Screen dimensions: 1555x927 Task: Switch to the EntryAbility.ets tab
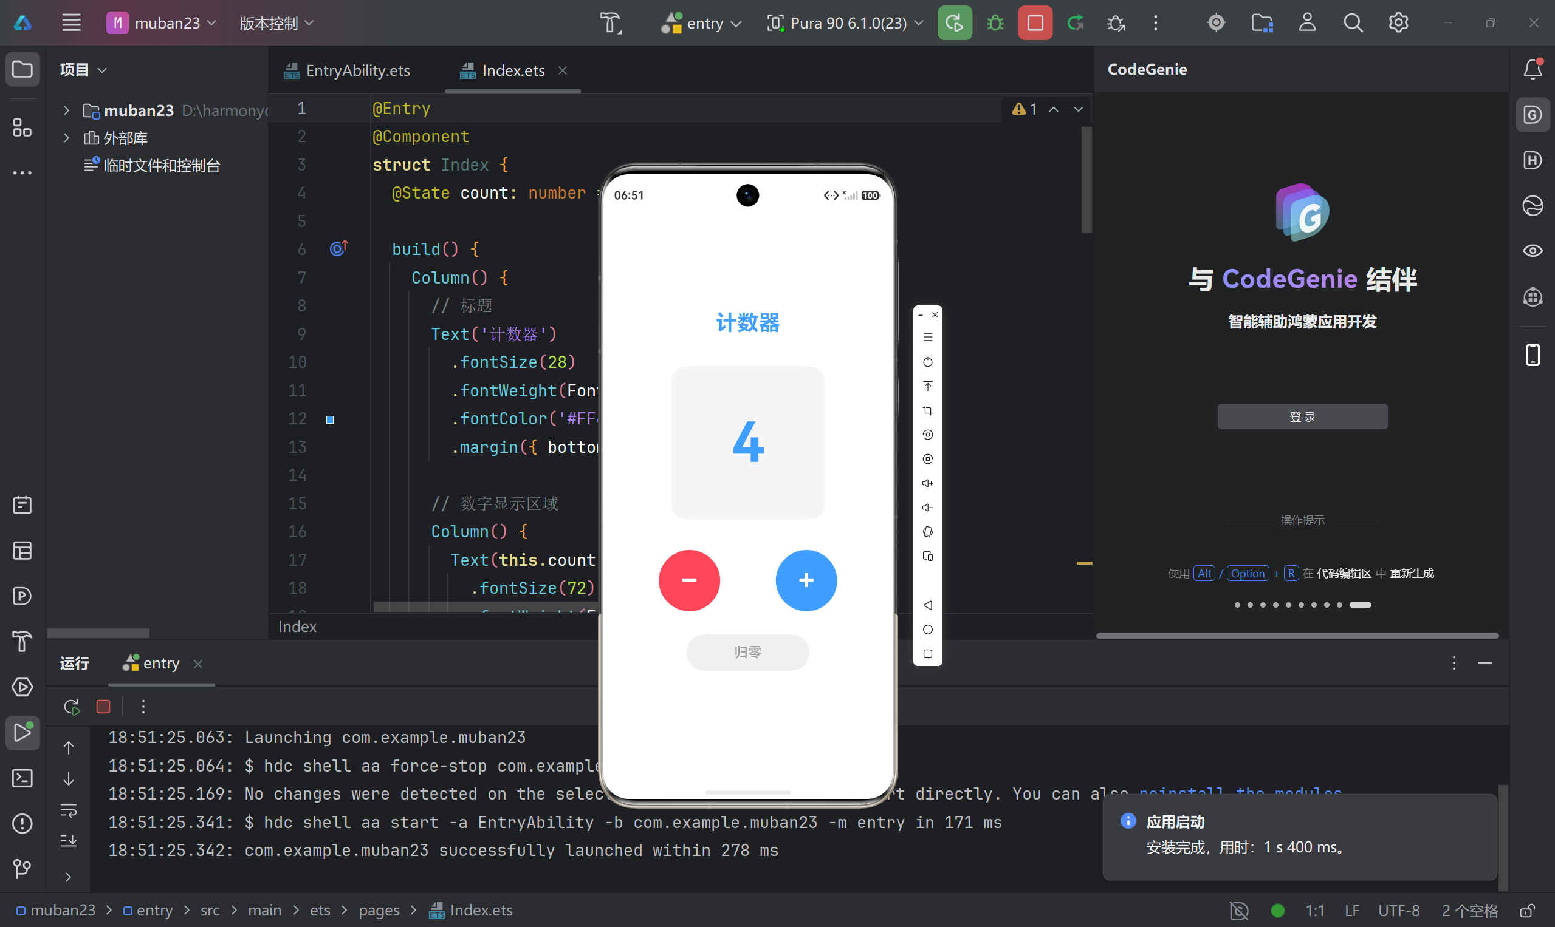click(x=347, y=70)
